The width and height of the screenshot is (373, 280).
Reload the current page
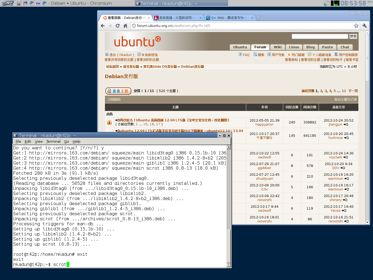point(118,26)
